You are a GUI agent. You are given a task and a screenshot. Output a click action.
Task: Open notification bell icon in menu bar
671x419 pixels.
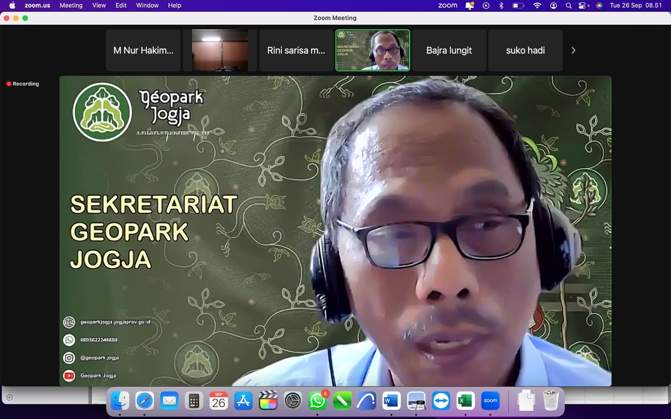coord(470,5)
